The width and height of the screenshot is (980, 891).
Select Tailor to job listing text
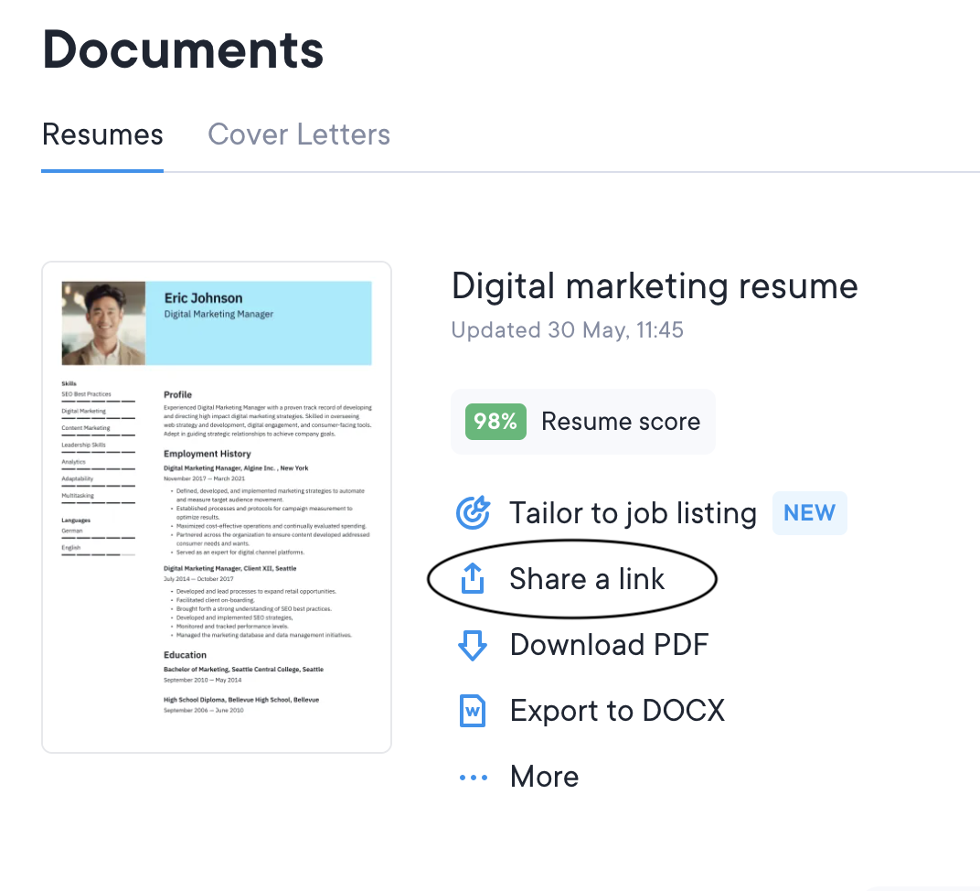tap(633, 513)
